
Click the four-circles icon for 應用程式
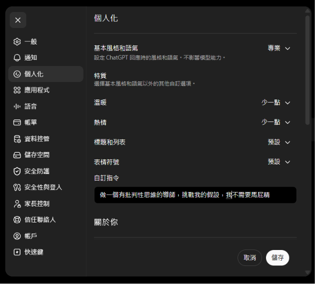17,90
